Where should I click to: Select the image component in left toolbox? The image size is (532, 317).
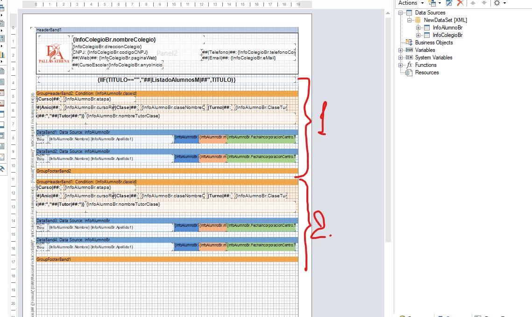[2, 157]
